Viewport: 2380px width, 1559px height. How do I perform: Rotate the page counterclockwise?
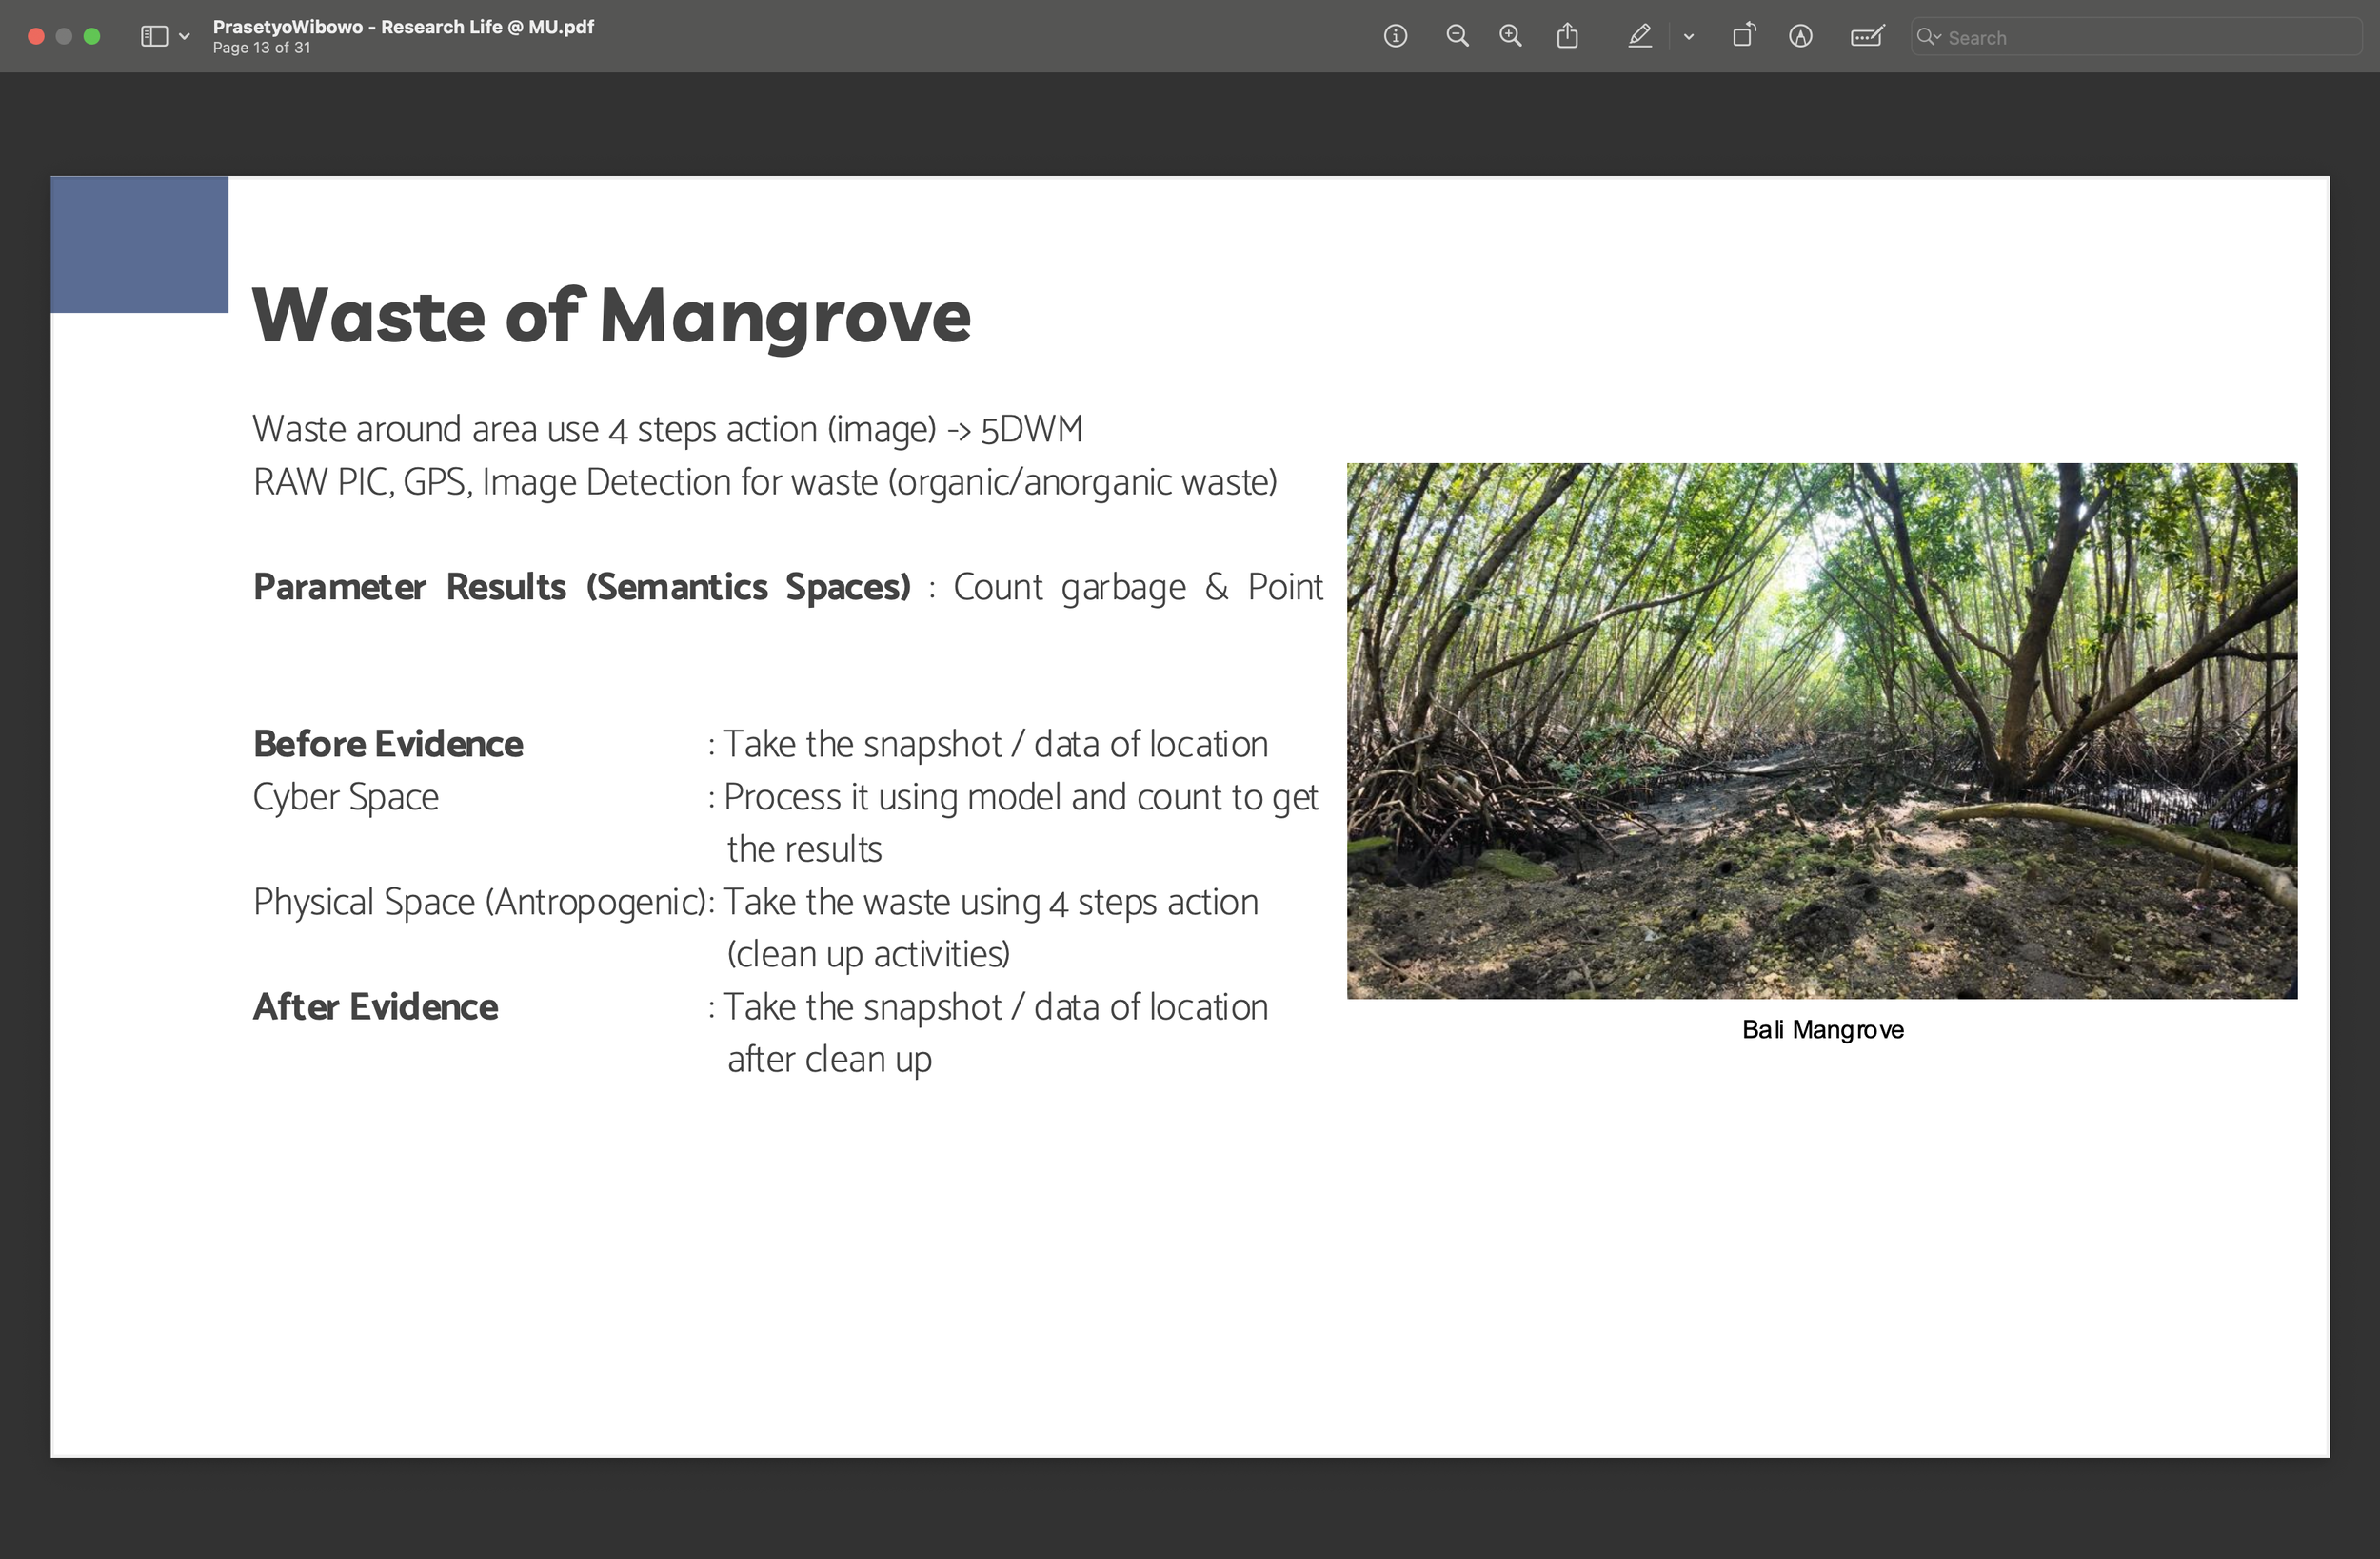click(x=1743, y=37)
